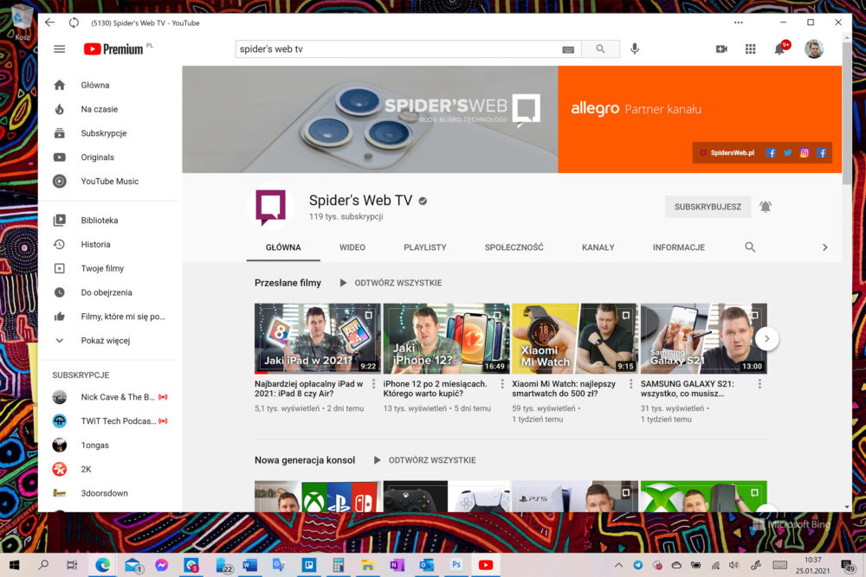Open the YouTube apps grid
This screenshot has width=866, height=577.
point(750,49)
